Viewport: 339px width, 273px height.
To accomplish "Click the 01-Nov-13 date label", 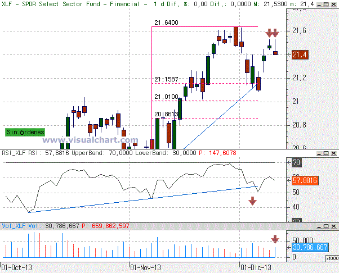I will point(146,267).
